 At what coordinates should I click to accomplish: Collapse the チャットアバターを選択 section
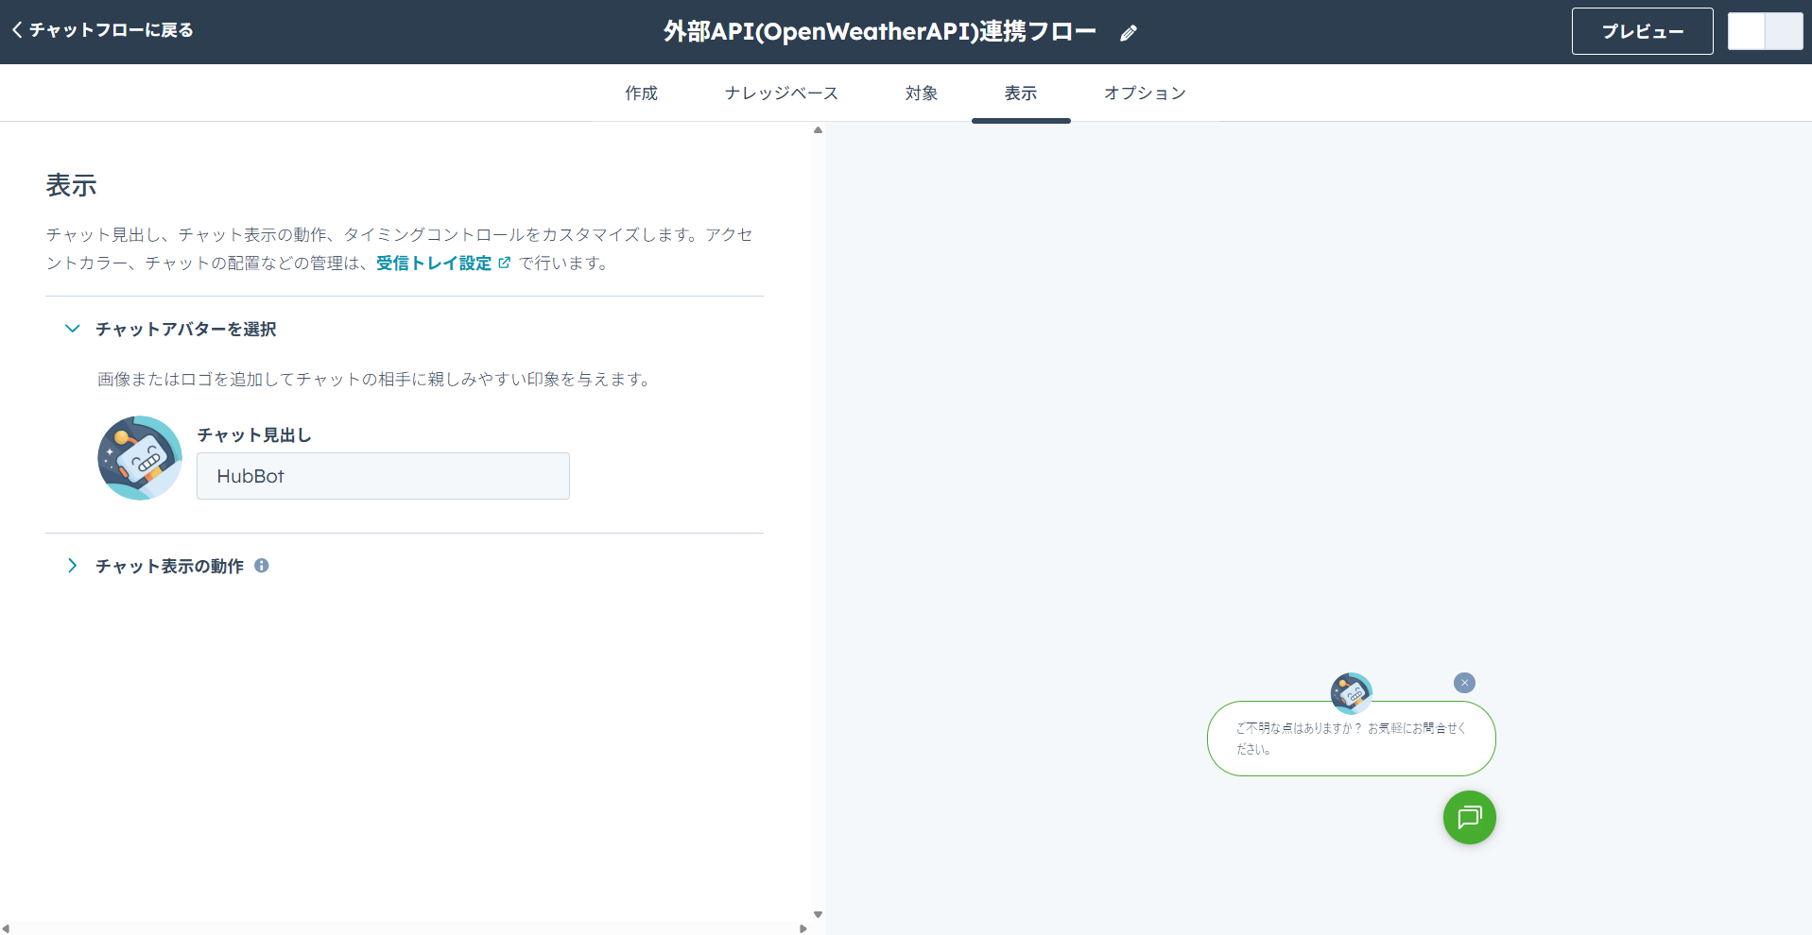tap(72, 329)
